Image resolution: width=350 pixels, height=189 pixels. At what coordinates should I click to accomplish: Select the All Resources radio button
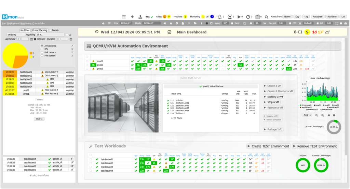coord(42,46)
